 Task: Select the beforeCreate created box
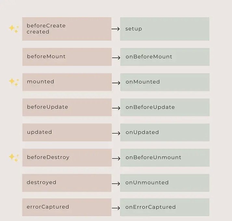tap(67, 29)
